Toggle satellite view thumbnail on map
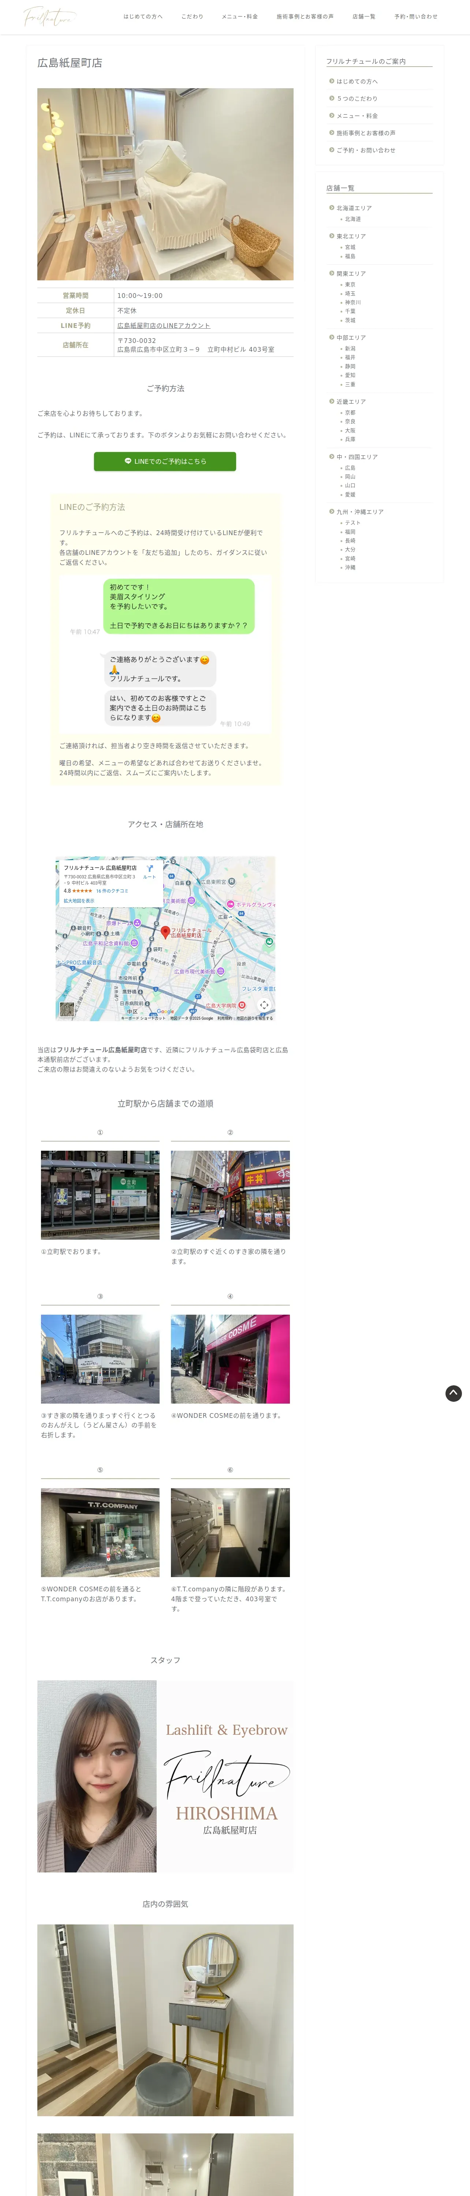This screenshot has width=470, height=2196. 67,1009
